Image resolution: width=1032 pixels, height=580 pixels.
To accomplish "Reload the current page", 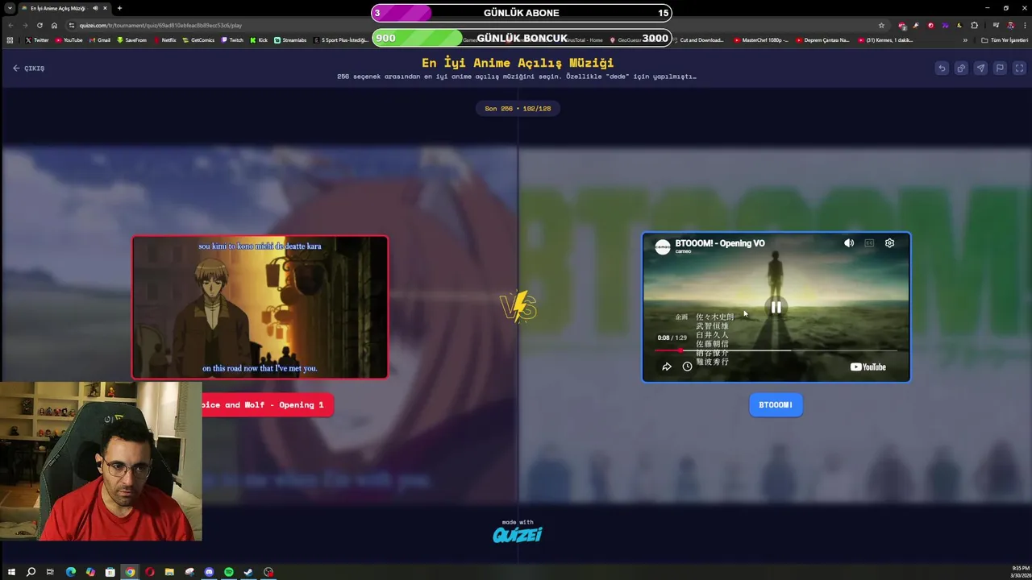I will pos(40,25).
